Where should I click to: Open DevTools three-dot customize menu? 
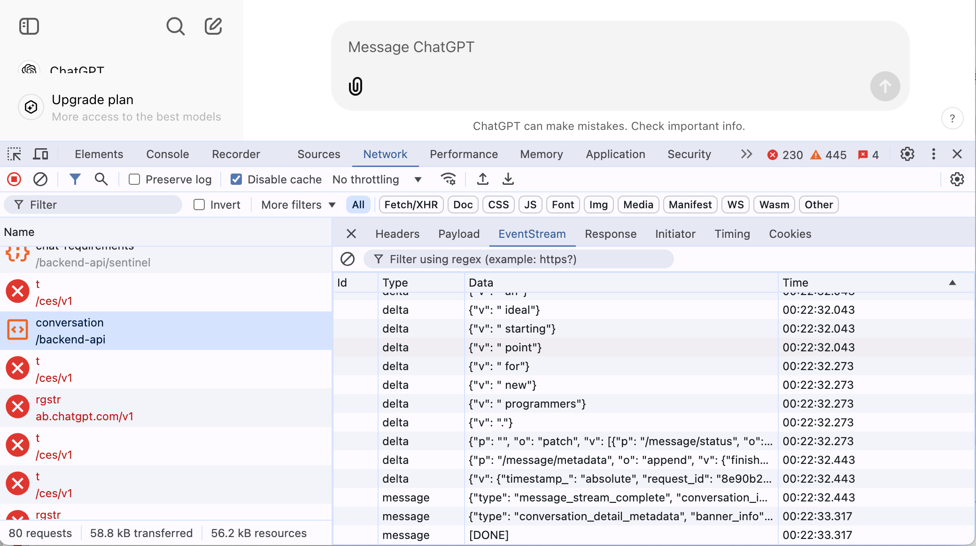(933, 154)
